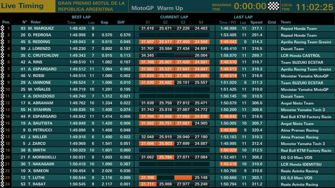The width and height of the screenshot is (335, 188).
Task: Click Crutchlow's S1 time 34.345
Action: (x=147, y=55)
